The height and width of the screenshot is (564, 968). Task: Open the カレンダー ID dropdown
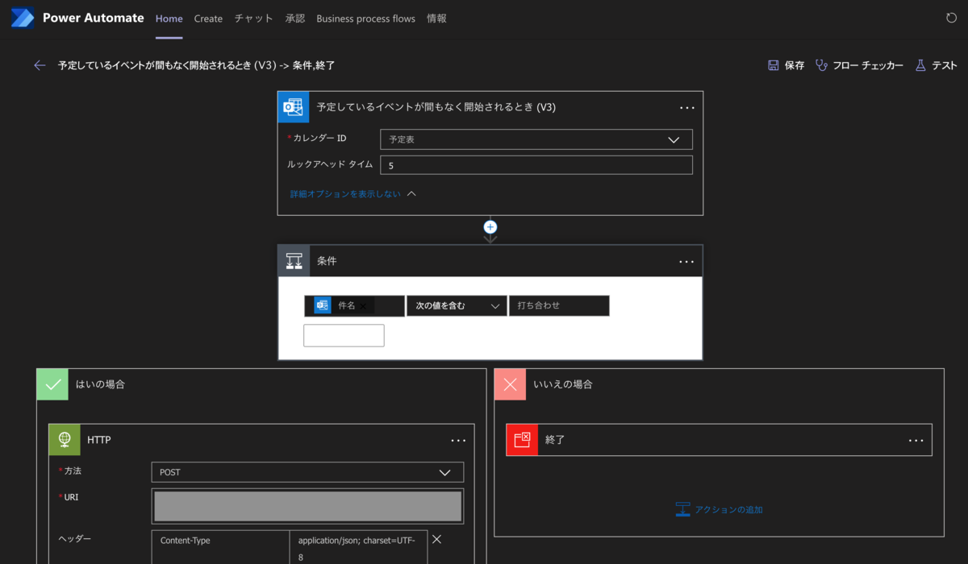pyautogui.click(x=536, y=139)
